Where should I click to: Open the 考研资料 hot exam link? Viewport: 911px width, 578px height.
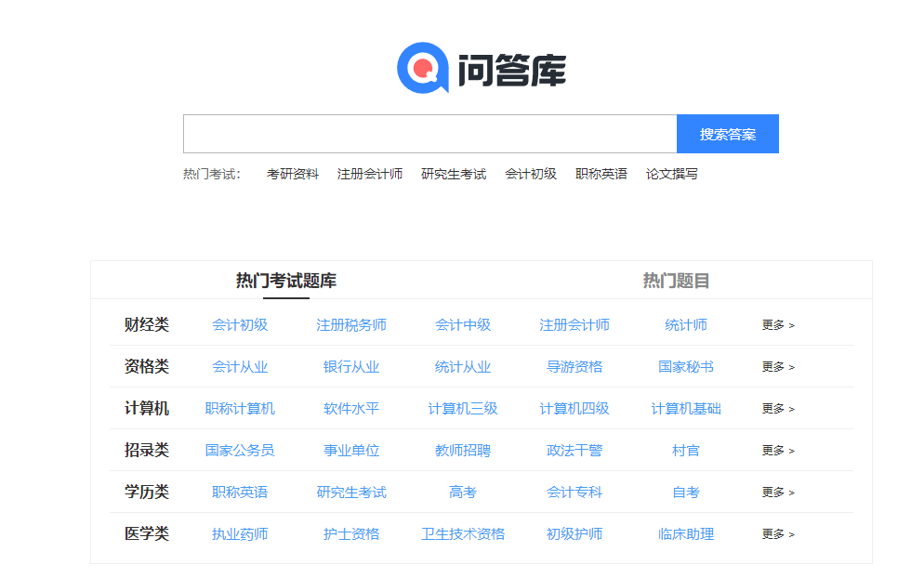pyautogui.click(x=293, y=174)
